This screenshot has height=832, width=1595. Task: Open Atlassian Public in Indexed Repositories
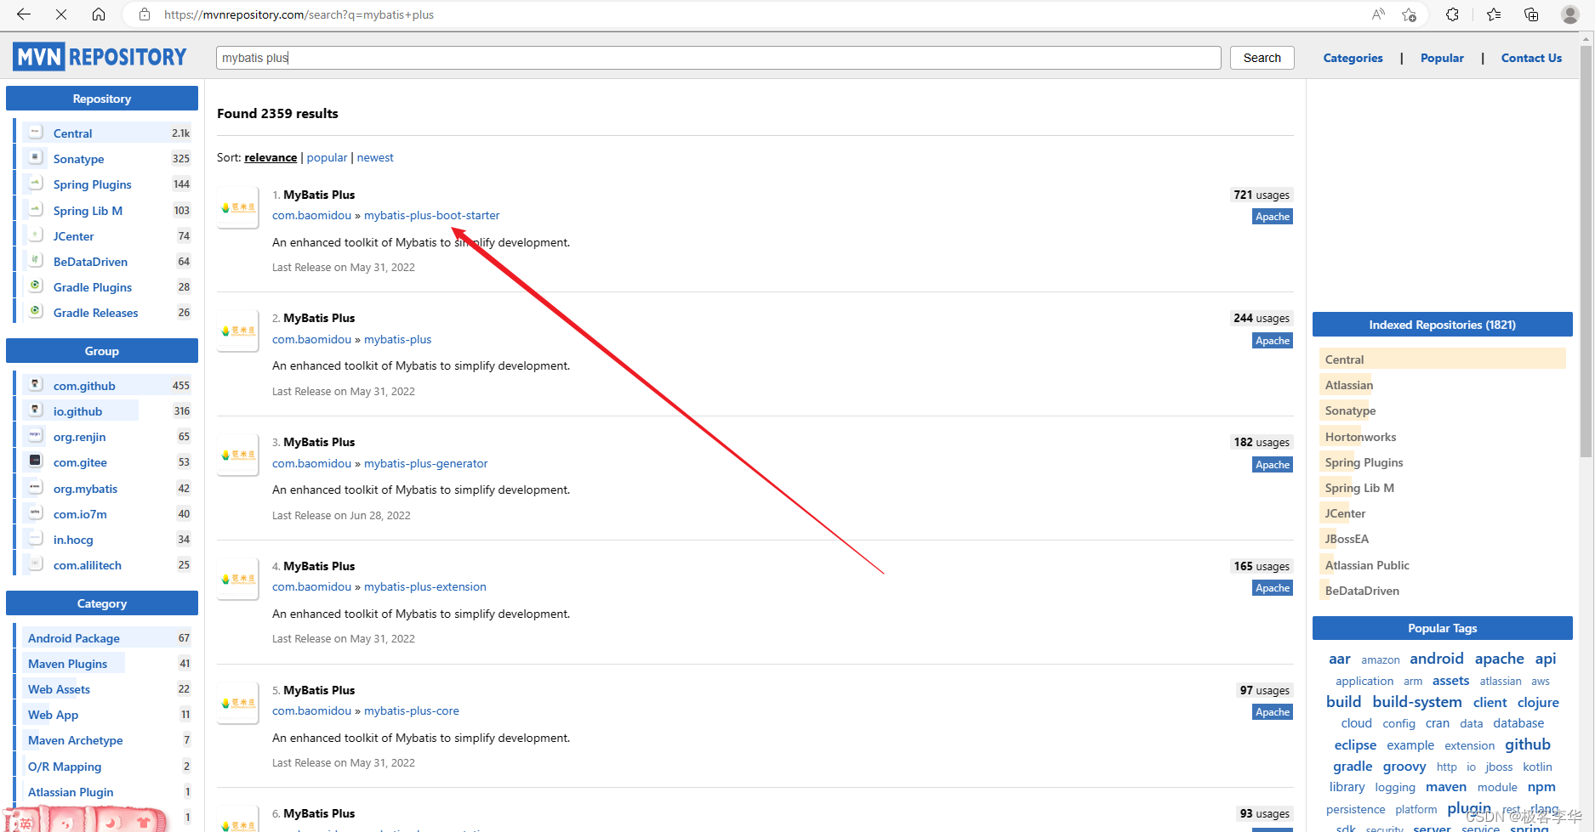1367,565
